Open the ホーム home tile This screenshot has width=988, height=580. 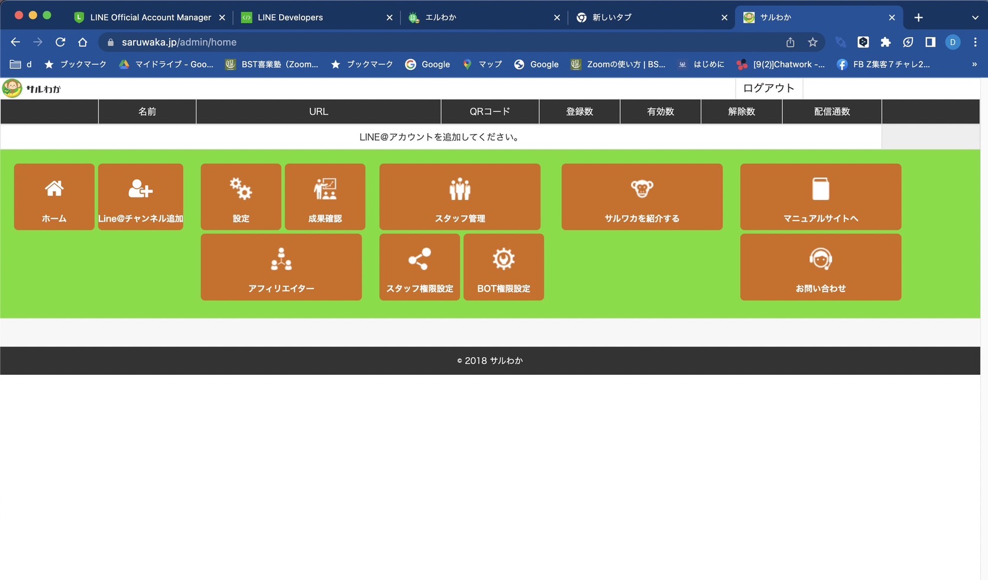pos(54,197)
